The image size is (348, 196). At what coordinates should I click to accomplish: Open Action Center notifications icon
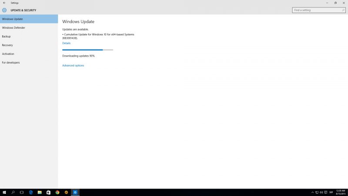(325, 193)
